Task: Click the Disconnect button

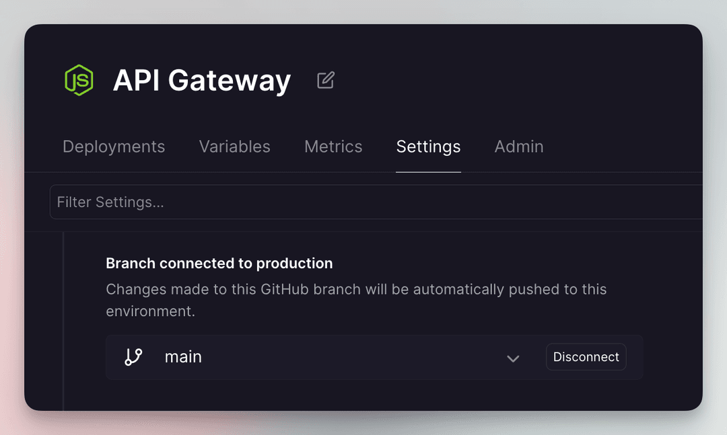Action: pyautogui.click(x=586, y=357)
